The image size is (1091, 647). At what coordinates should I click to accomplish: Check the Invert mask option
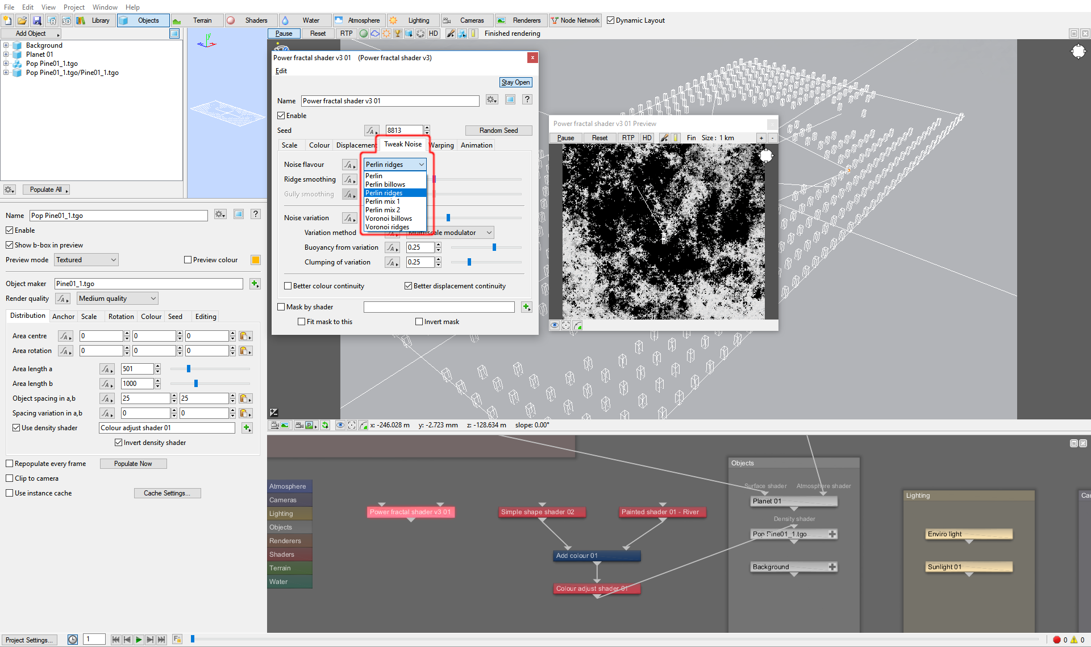point(419,322)
